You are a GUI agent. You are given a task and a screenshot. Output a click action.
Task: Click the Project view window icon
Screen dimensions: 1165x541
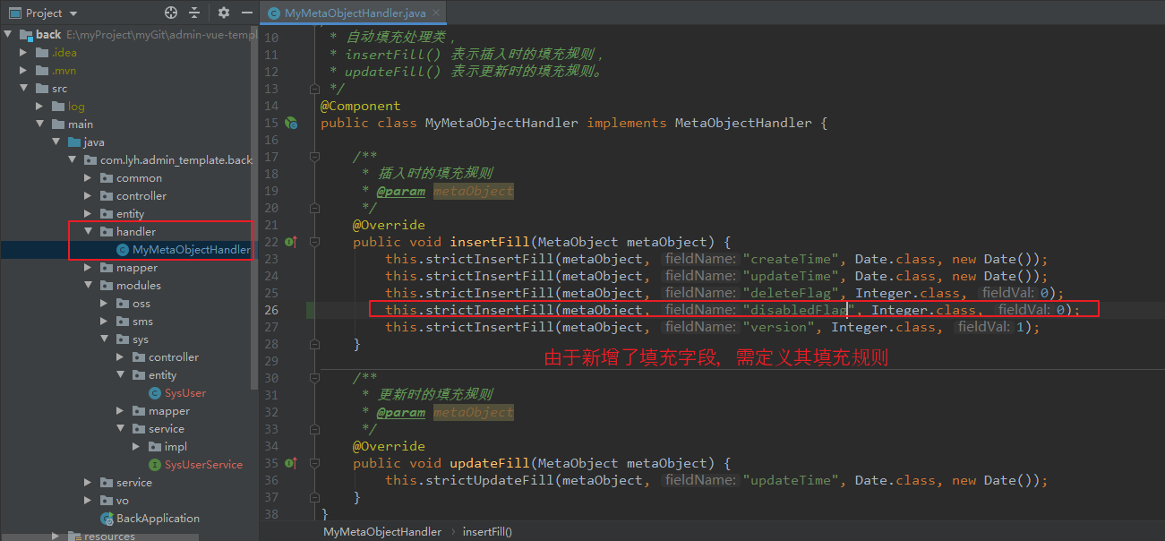(14, 13)
